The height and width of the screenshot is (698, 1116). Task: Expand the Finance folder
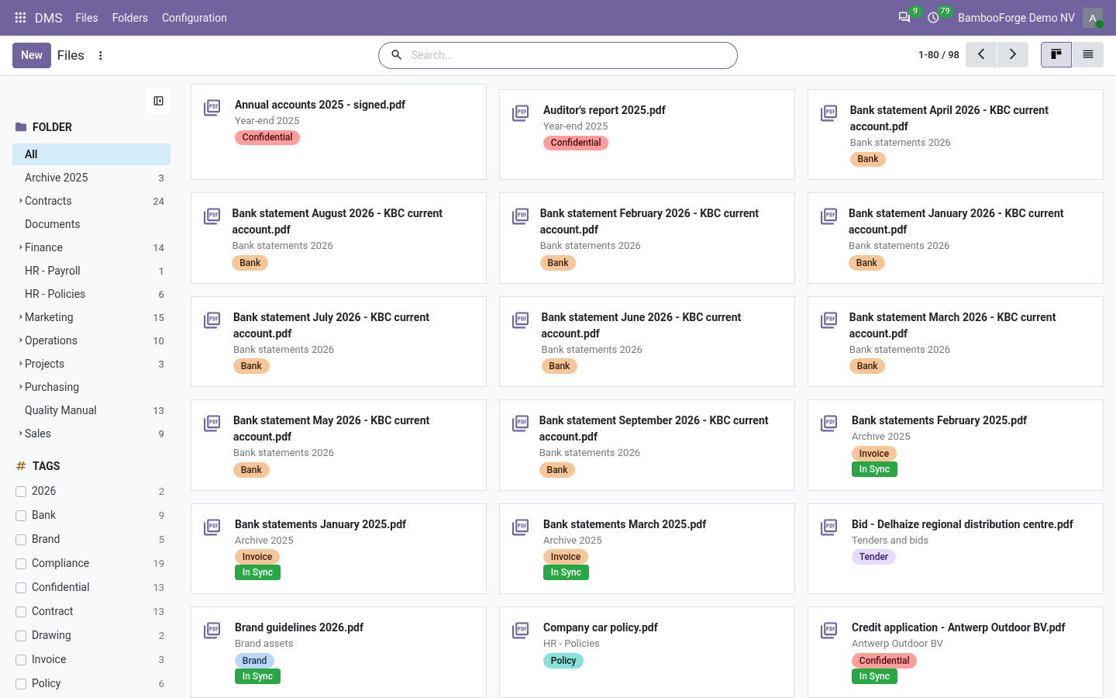20,247
